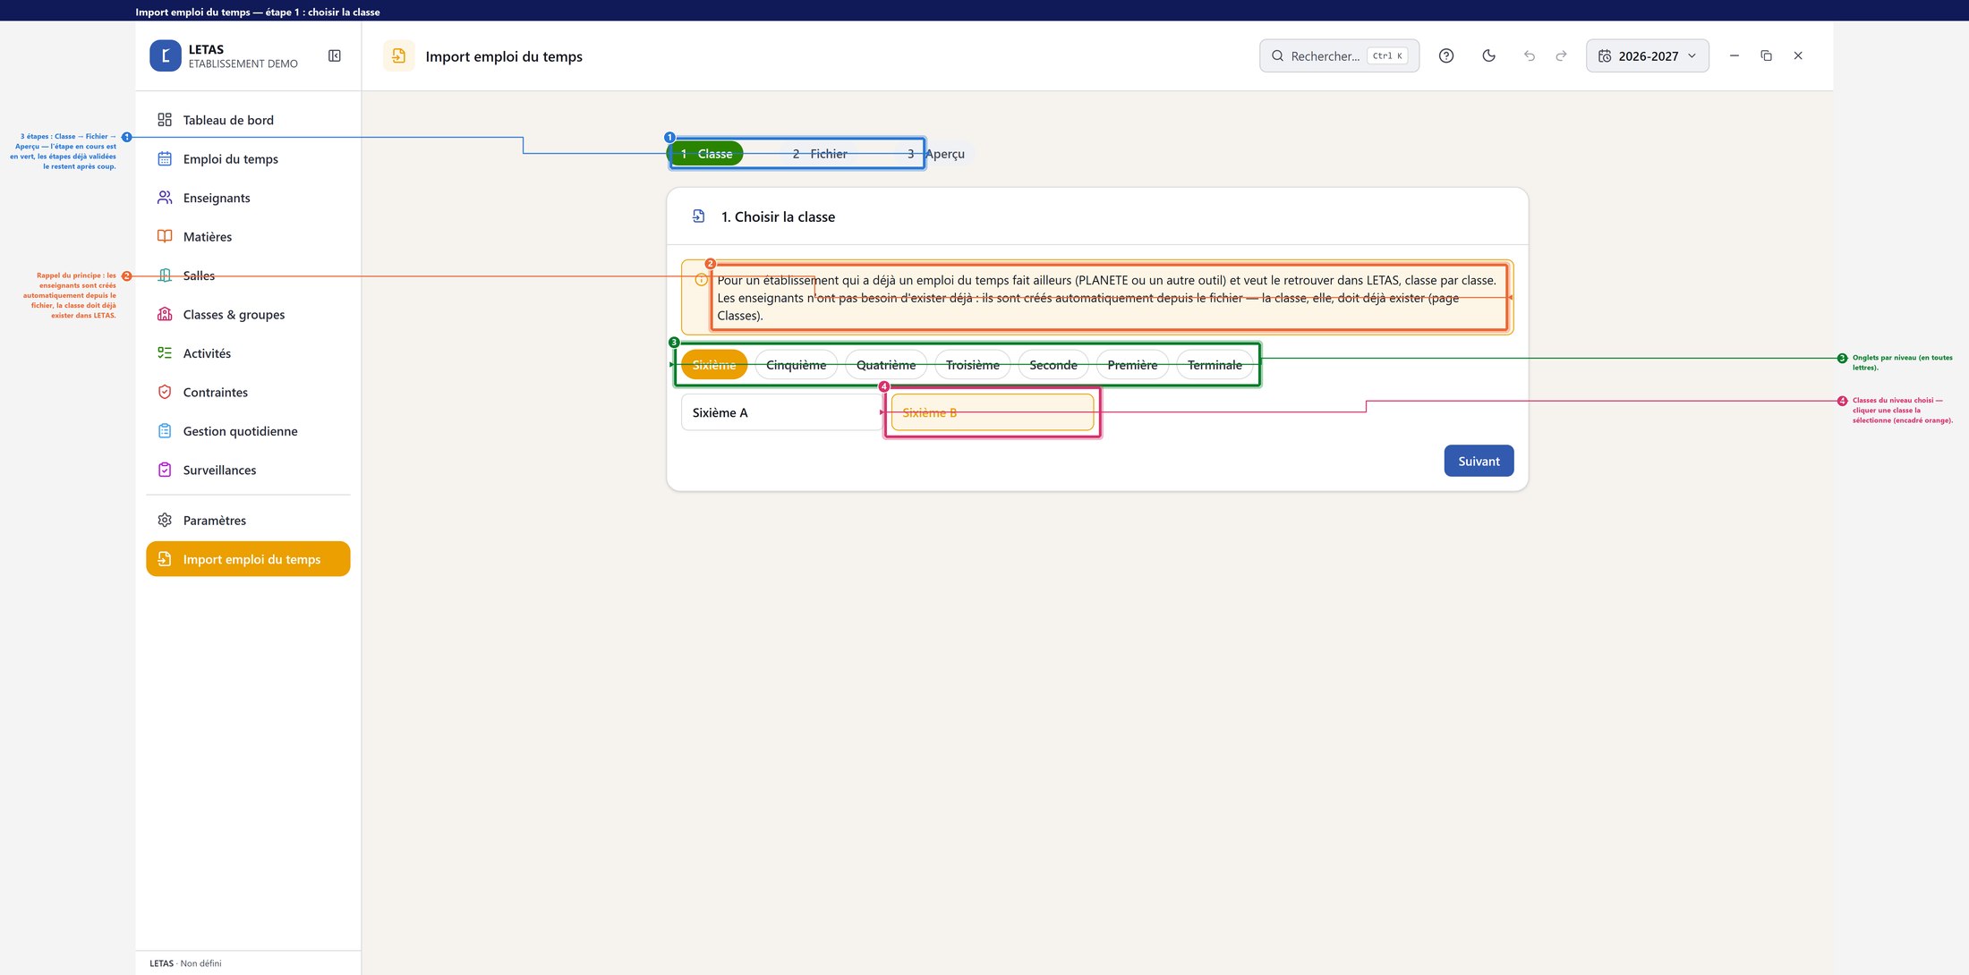This screenshot has width=1969, height=975.
Task: Select step 1 Classe in stepper
Action: coord(707,154)
